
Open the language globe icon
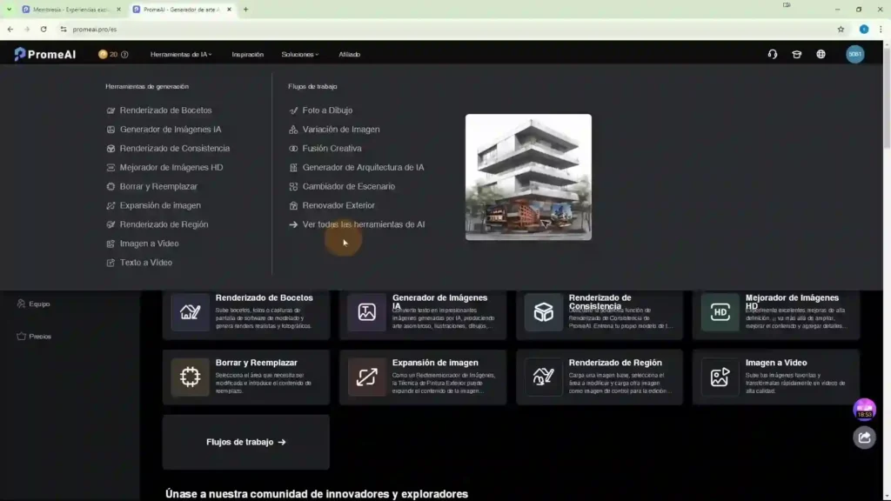click(821, 54)
